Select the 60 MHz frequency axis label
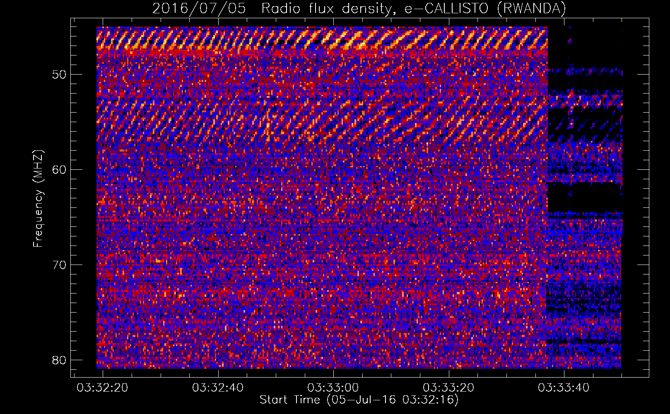The image size is (670, 414). tap(60, 170)
